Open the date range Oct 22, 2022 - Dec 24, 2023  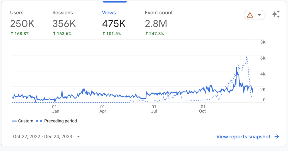pyautogui.click(x=42, y=137)
